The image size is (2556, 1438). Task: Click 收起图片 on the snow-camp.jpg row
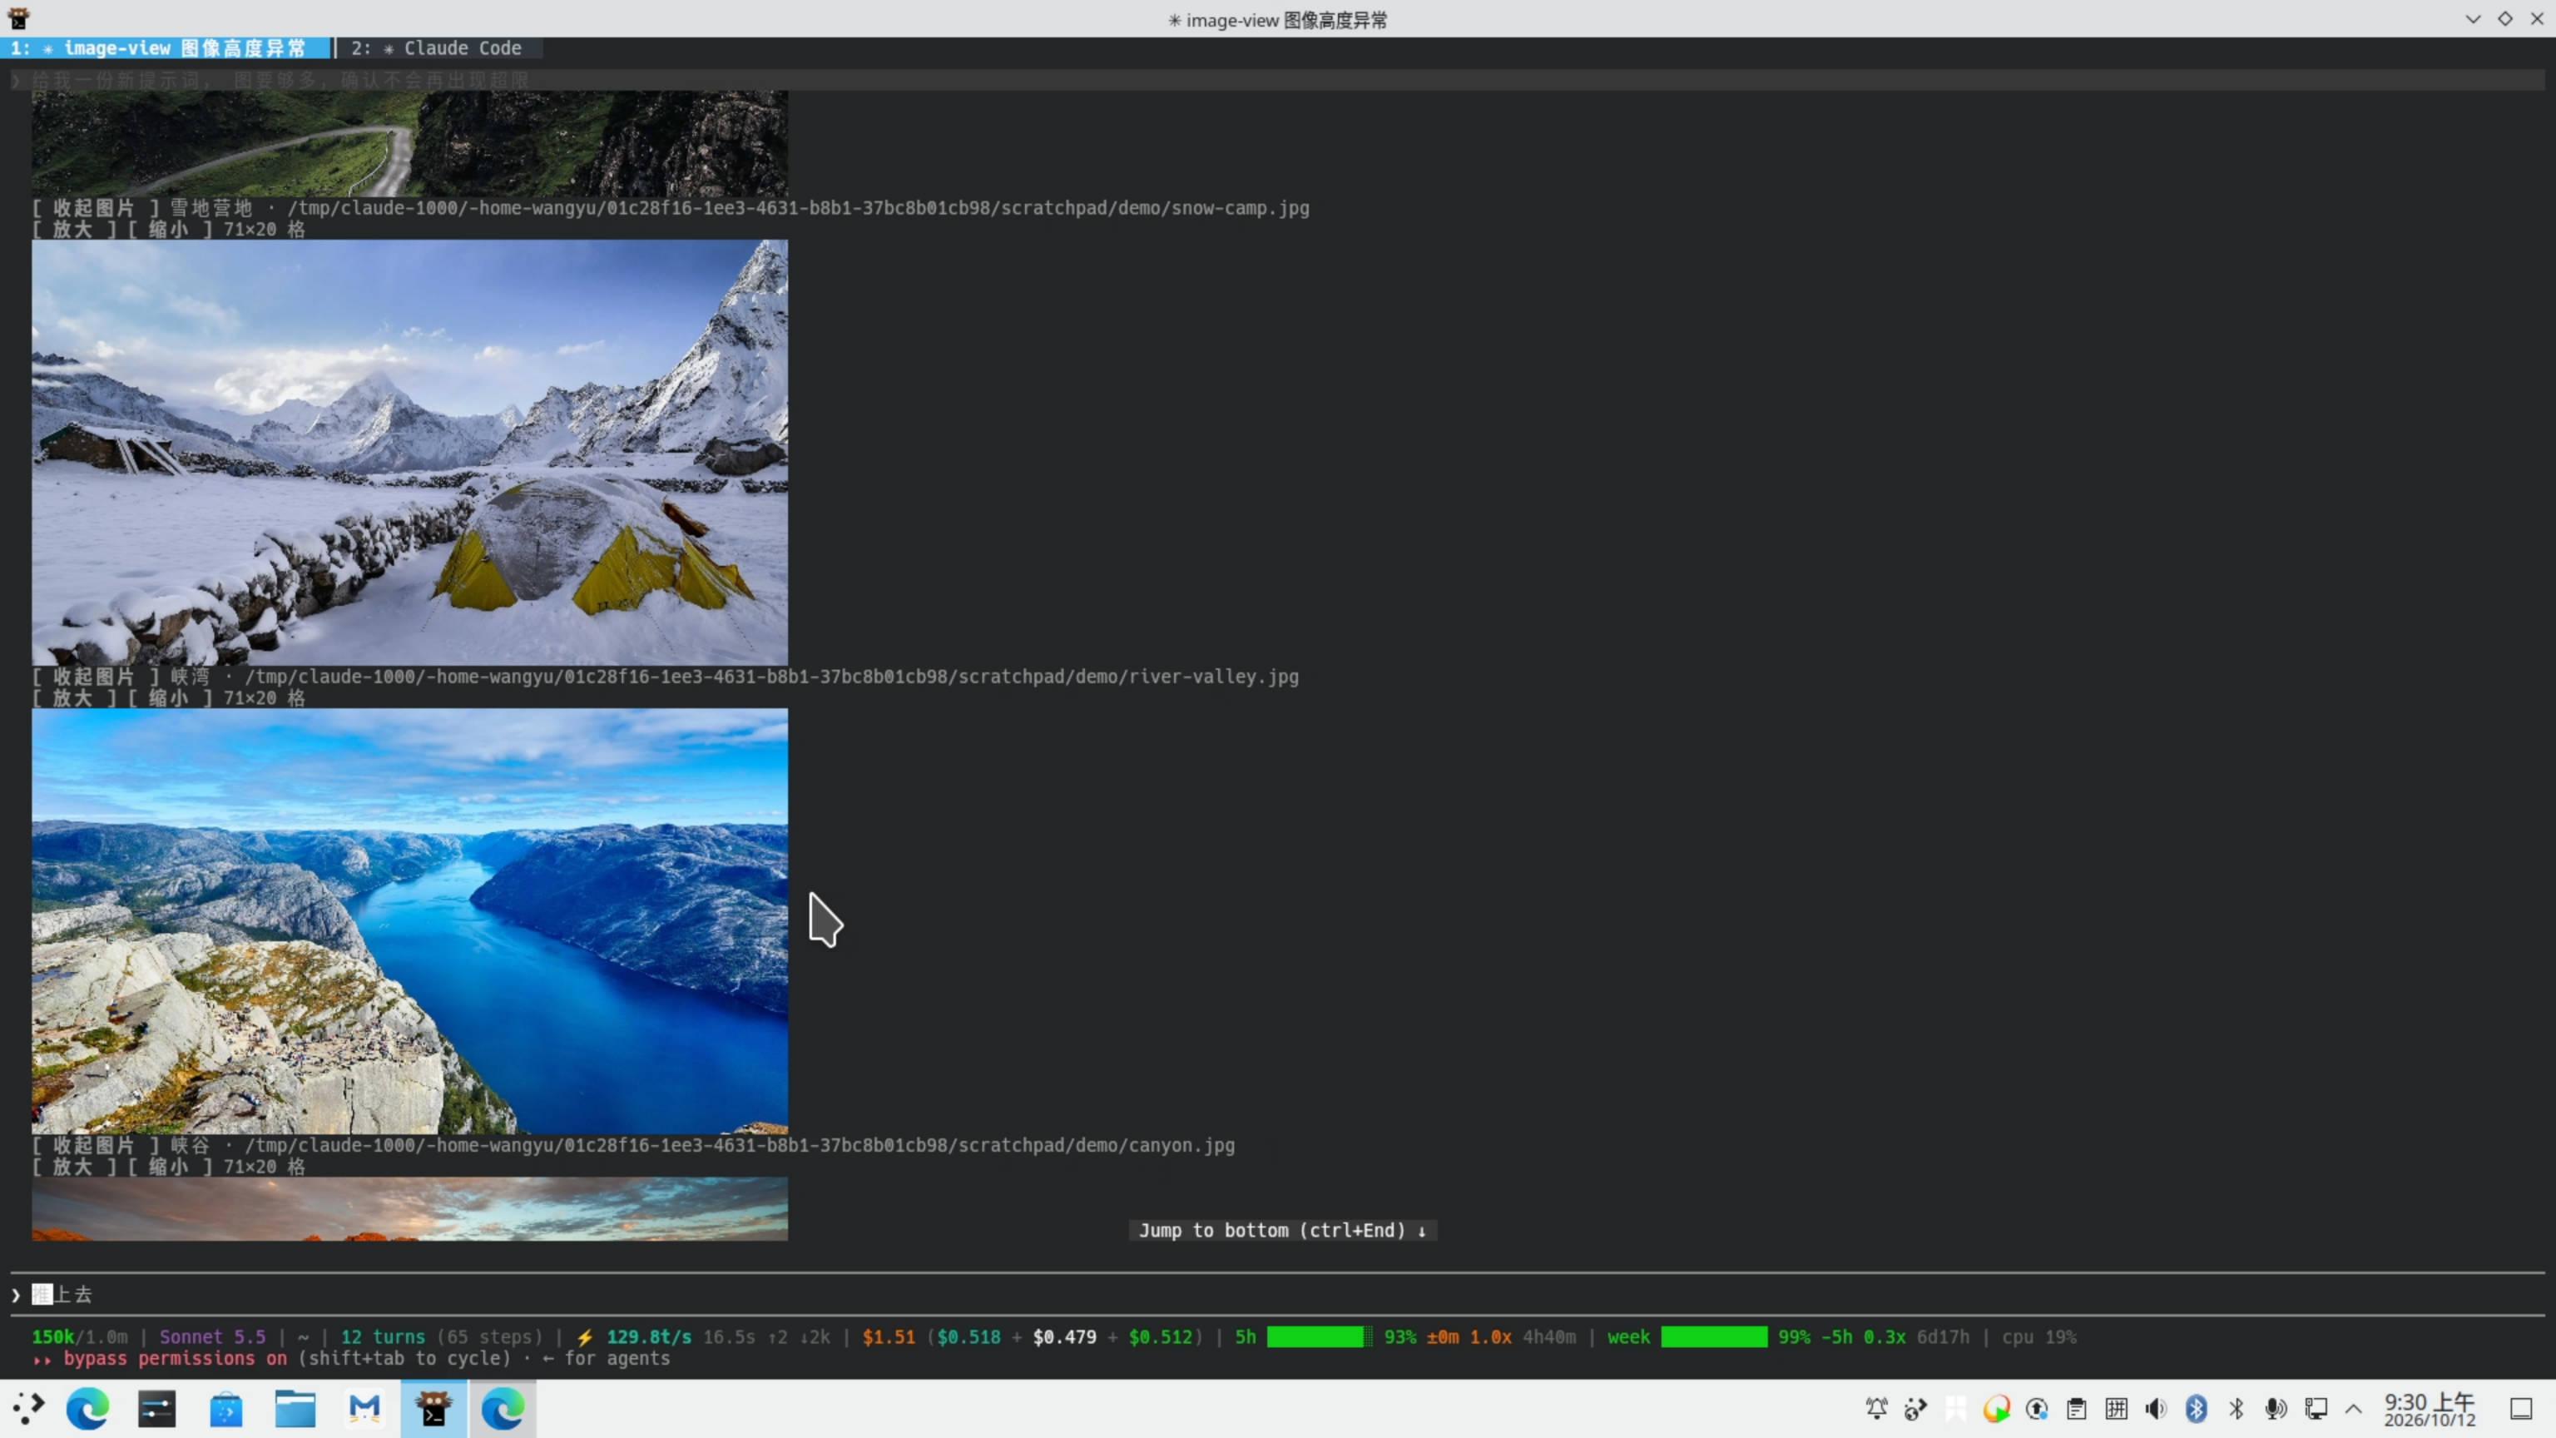[x=94, y=207]
